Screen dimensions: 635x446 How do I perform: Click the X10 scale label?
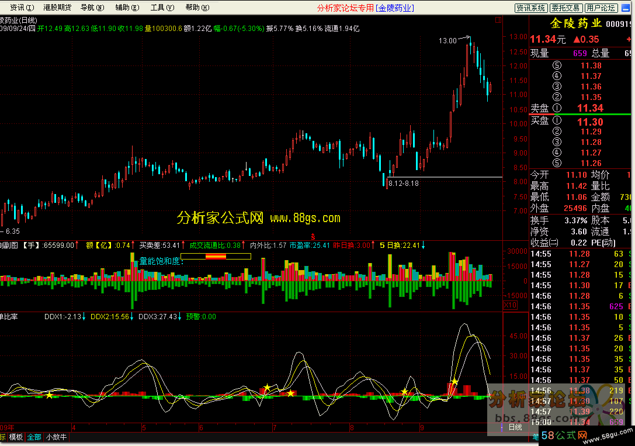510,305
